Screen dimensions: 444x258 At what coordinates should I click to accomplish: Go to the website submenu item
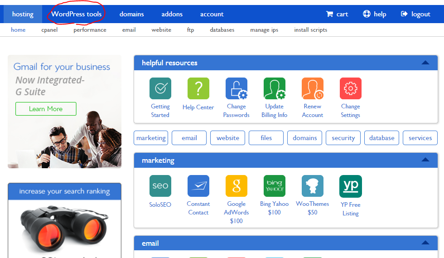[x=161, y=30]
